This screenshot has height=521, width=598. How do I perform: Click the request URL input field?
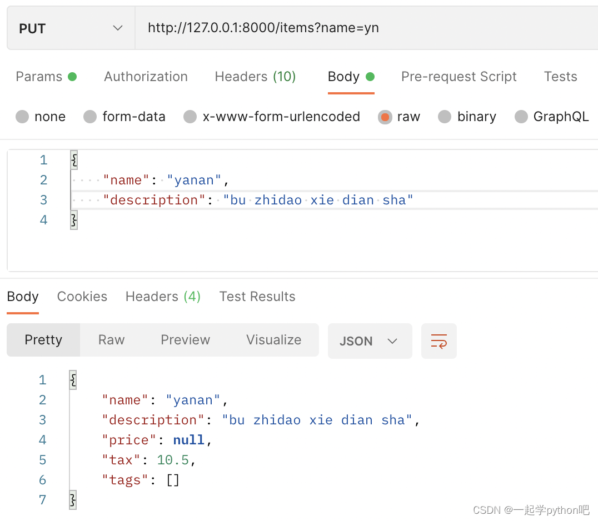coord(366,28)
